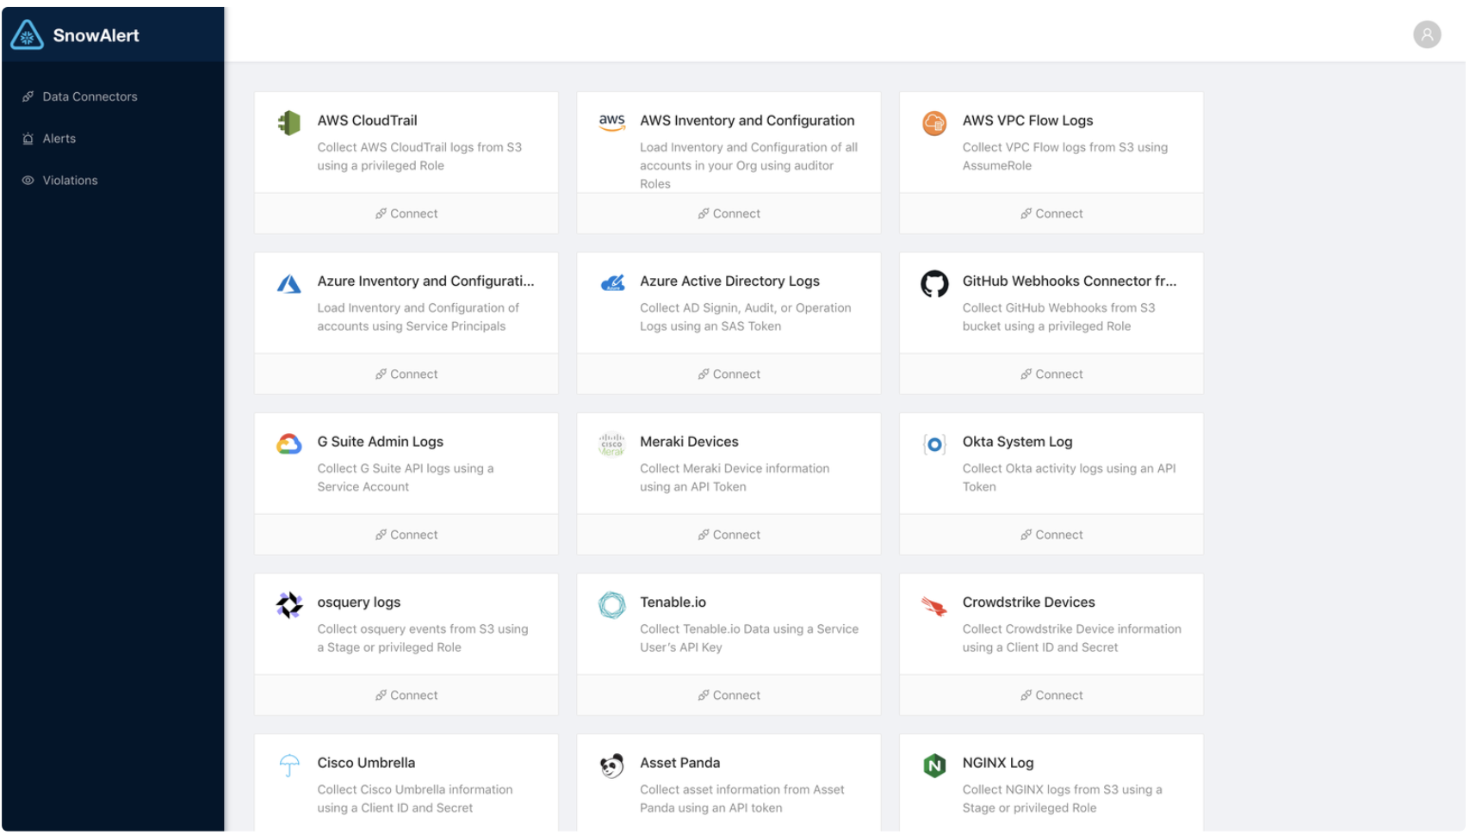Click the Crowdstrike falcon icon
The width and height of the screenshot is (1476, 835).
pos(934,603)
